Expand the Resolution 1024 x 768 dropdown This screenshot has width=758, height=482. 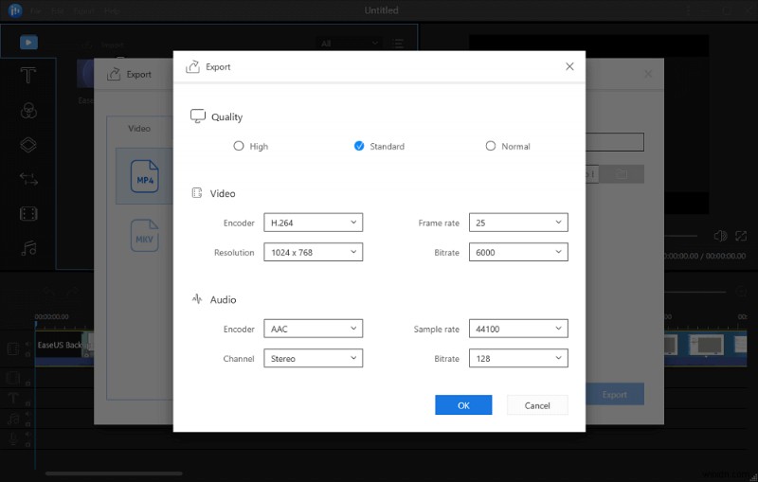[314, 252]
